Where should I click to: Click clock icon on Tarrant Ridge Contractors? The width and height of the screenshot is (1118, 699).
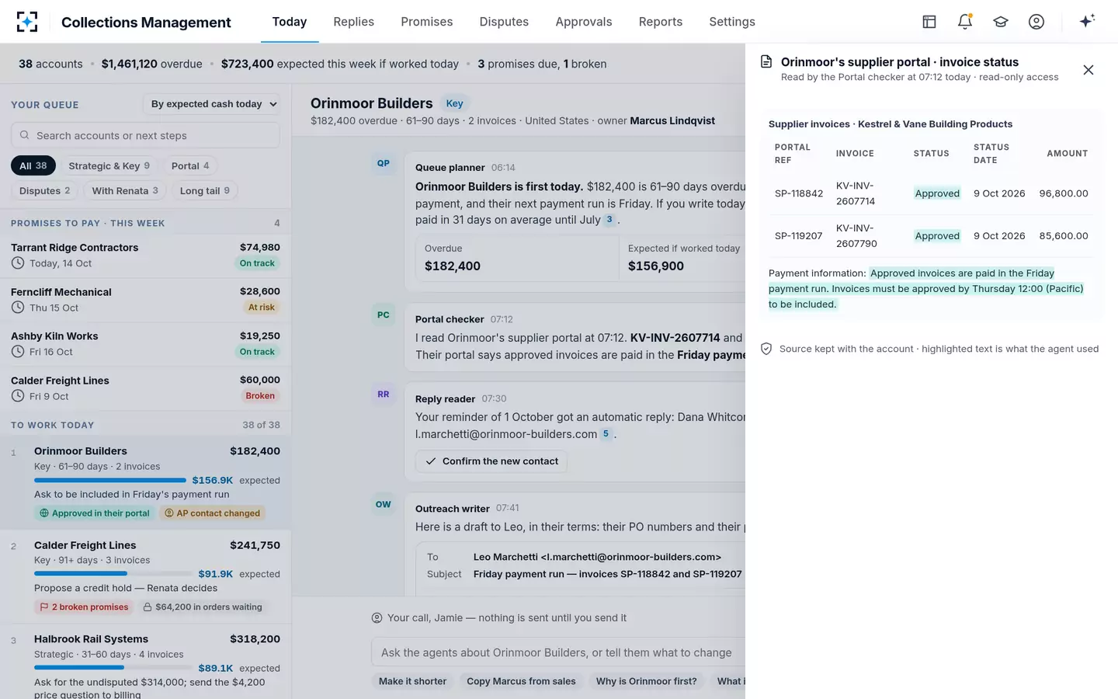[18, 263]
